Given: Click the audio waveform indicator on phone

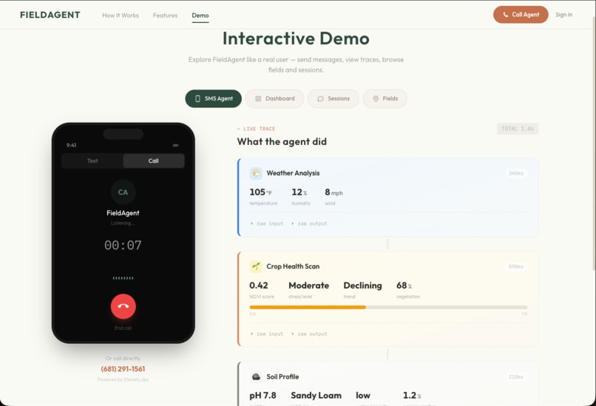Looking at the screenshot, I should (123, 278).
